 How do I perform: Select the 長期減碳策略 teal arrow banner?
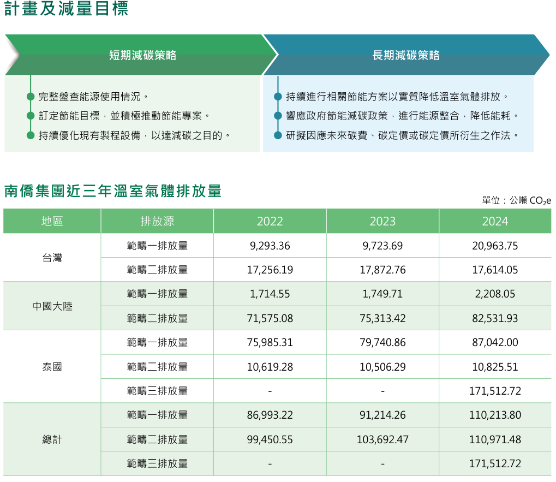[x=405, y=55]
